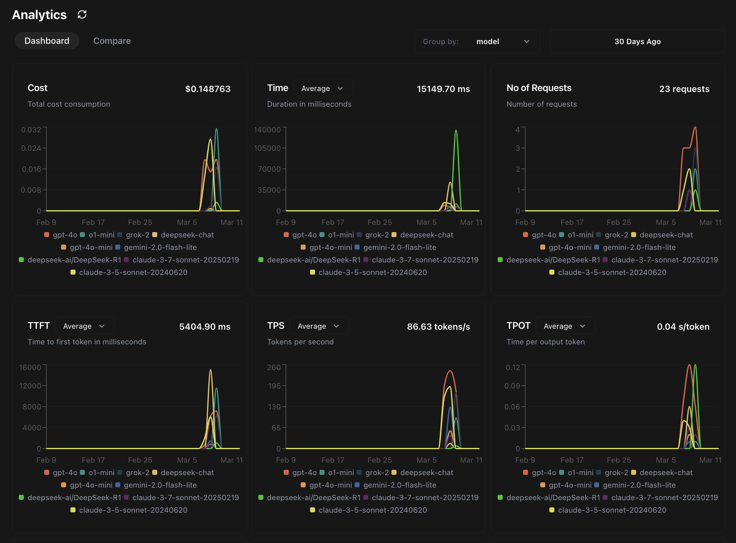Toggle o1-mini legend in TTFT chart
736x543 pixels.
click(x=97, y=472)
